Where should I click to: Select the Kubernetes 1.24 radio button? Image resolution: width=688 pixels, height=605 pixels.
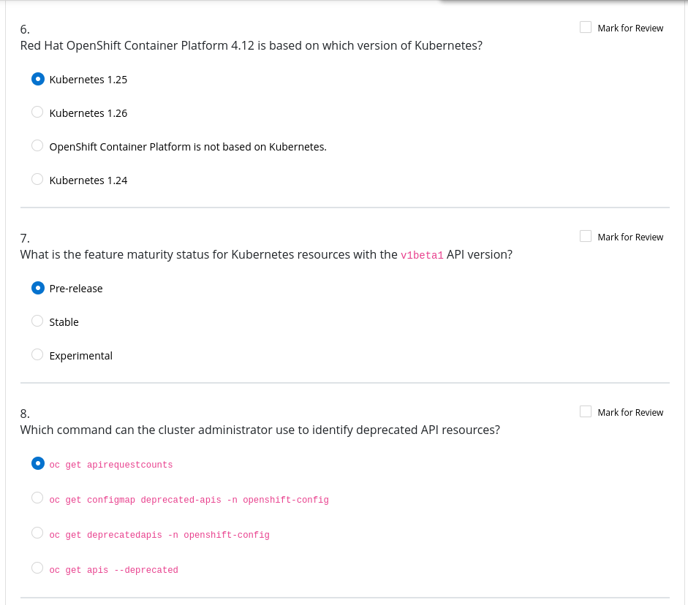[38, 180]
